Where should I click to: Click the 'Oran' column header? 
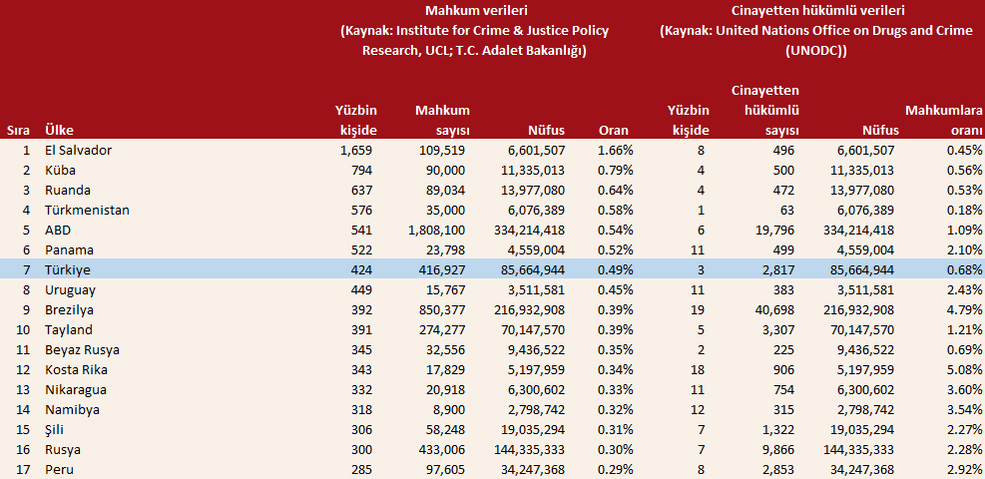tap(613, 130)
